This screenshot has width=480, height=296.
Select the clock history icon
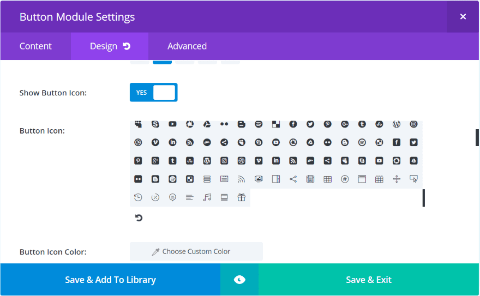[x=139, y=197]
